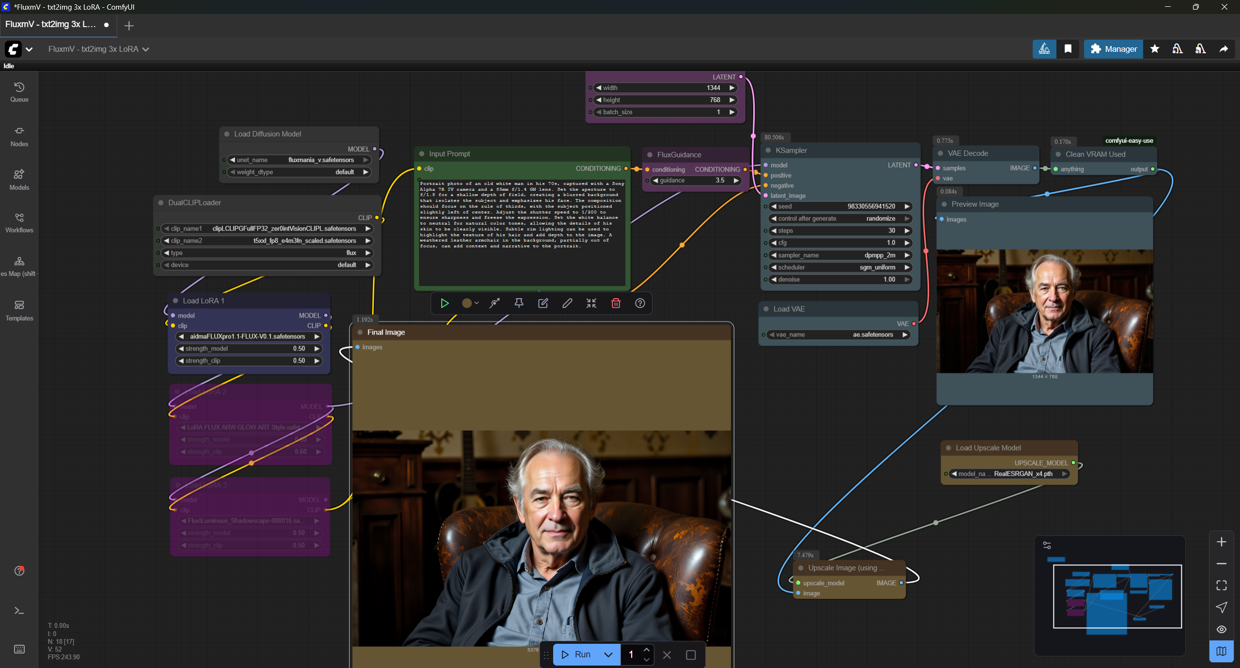Screen dimensions: 1240x668
Task: Click the node toolbar delete trash icon
Action: pos(616,303)
